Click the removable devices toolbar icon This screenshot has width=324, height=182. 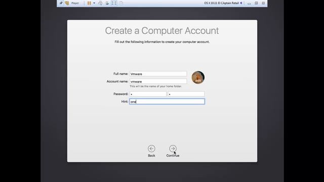[107, 3]
